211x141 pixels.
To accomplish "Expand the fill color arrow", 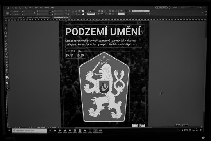I will click(85, 11).
